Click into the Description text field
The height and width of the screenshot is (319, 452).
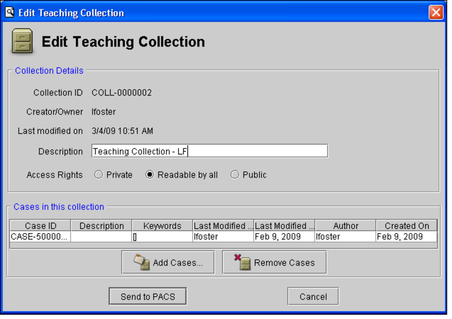point(209,151)
